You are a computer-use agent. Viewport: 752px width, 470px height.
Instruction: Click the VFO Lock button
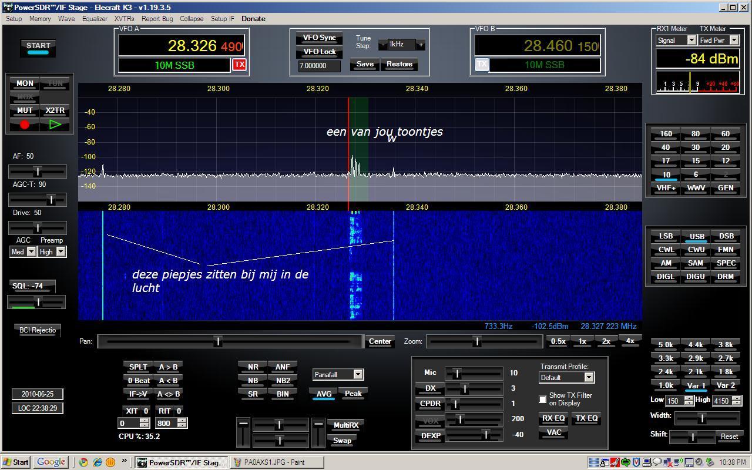(319, 52)
